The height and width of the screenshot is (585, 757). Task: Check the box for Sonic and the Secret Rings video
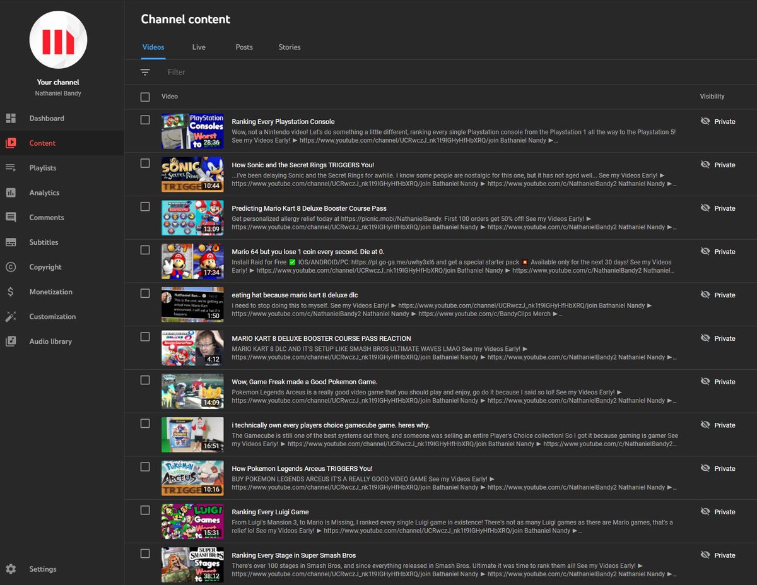(145, 163)
